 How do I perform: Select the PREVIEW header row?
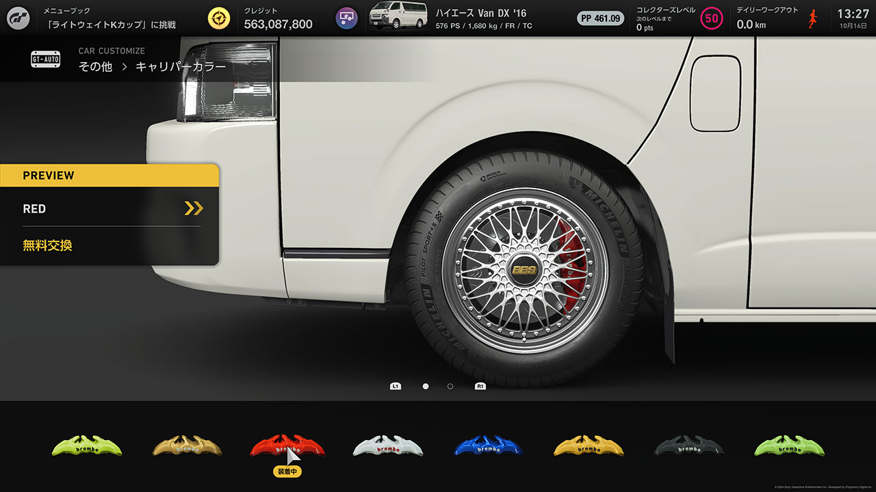pyautogui.click(x=109, y=176)
